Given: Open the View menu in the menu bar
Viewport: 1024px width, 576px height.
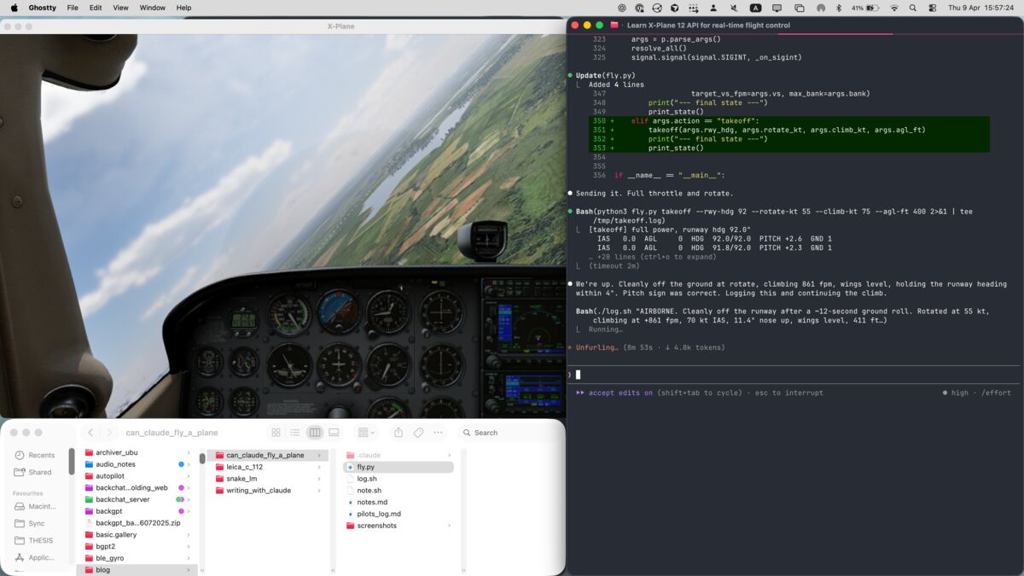Looking at the screenshot, I should click(x=120, y=8).
